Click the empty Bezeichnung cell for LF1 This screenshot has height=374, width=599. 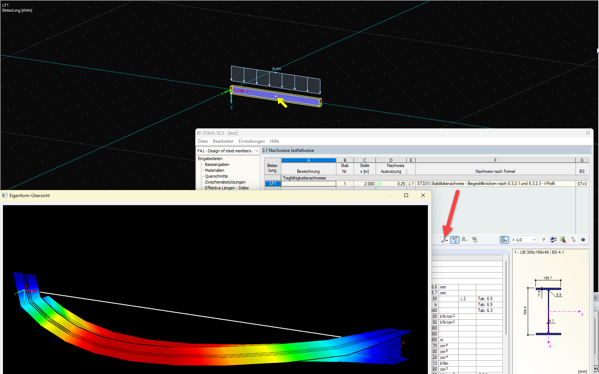click(x=308, y=184)
